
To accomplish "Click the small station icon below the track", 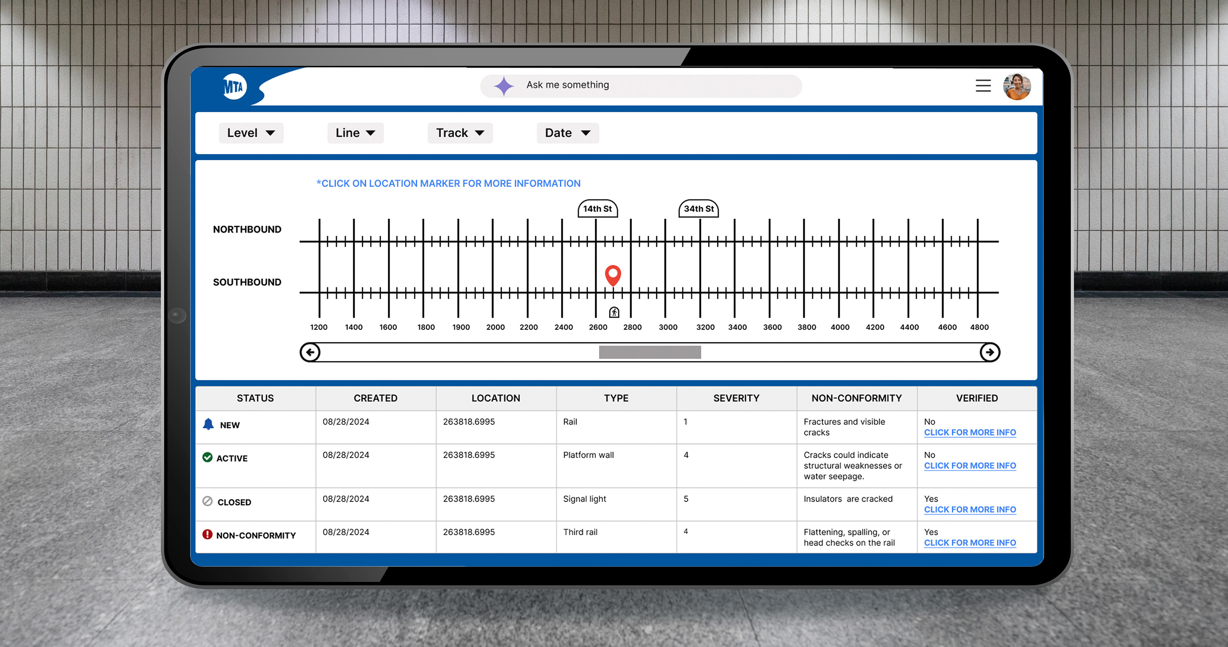I will pos(614,312).
